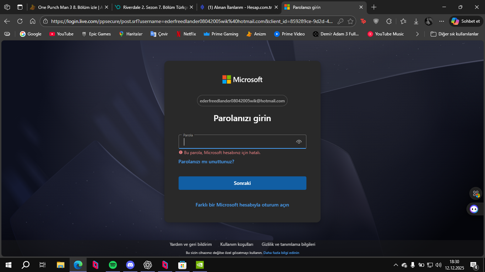Expand the bookmarks overflow chevron
485x272 pixels.
[x=417, y=34]
